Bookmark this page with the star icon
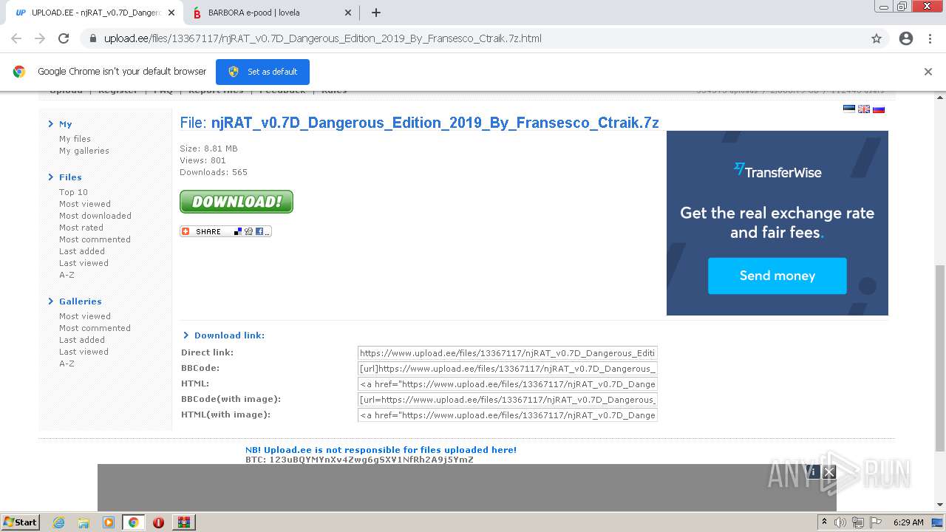This screenshot has width=946, height=532. click(x=877, y=38)
